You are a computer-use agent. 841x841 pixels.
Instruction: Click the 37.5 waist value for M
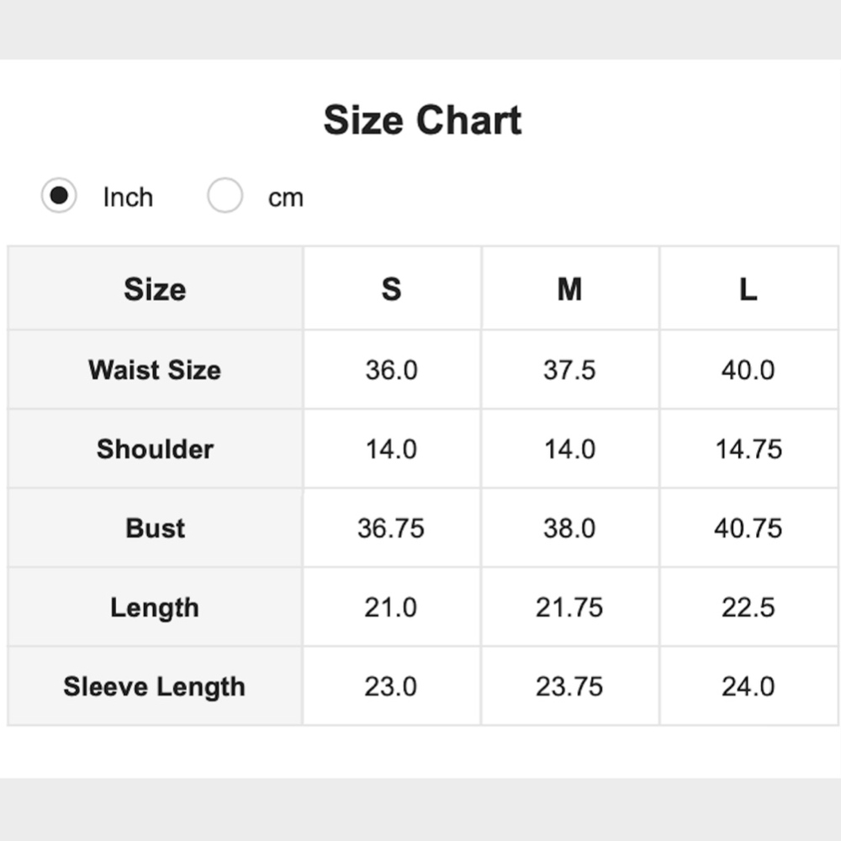click(x=569, y=370)
